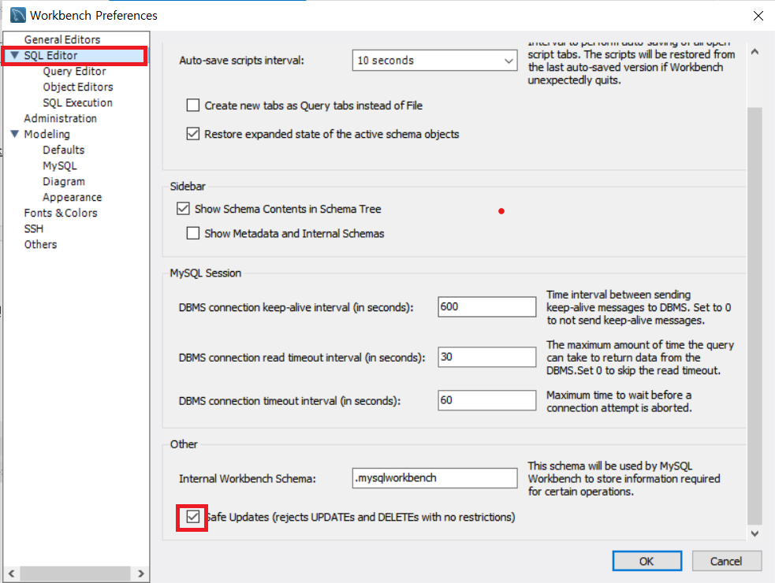Screen dimensions: 775x583
Task: Enable Show Metadata and Internal Schemas
Action: [x=192, y=233]
